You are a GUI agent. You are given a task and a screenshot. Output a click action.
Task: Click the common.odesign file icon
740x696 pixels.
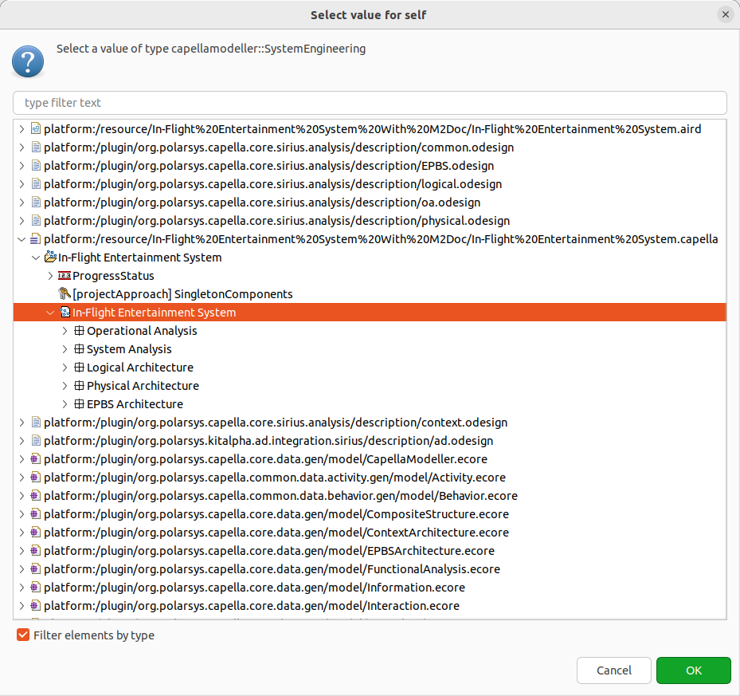pyautogui.click(x=35, y=147)
